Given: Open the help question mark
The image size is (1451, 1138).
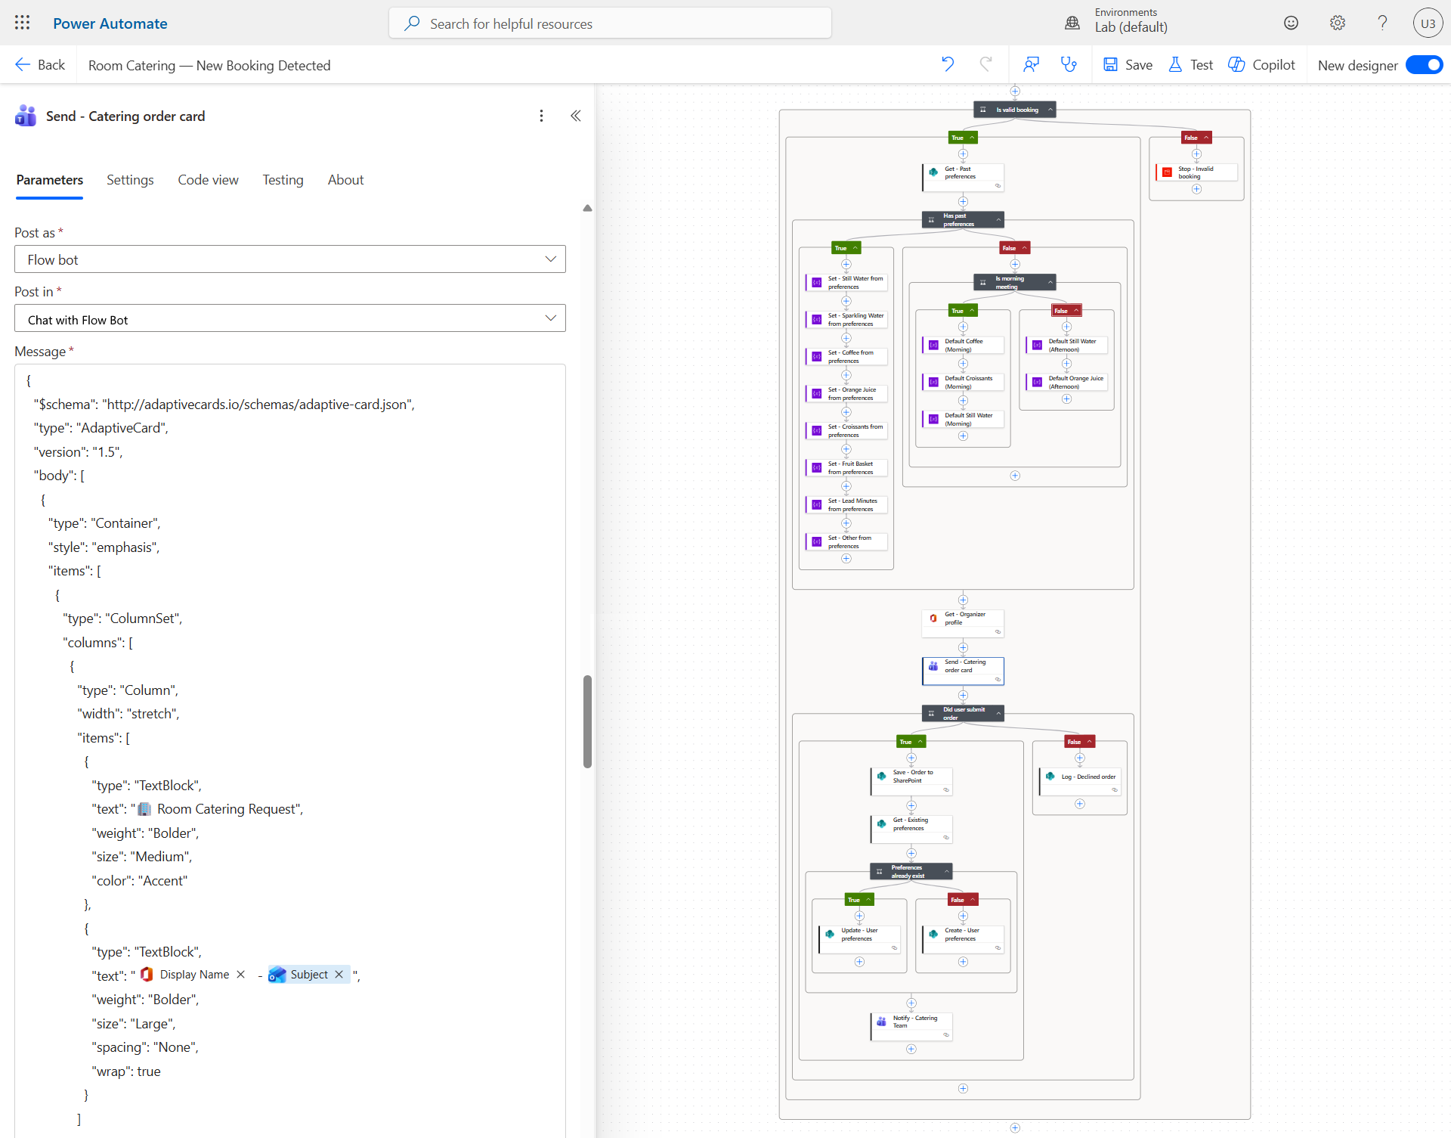Looking at the screenshot, I should click(x=1382, y=23).
